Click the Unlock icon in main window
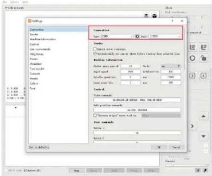The image size is (212, 176). point(204,58)
